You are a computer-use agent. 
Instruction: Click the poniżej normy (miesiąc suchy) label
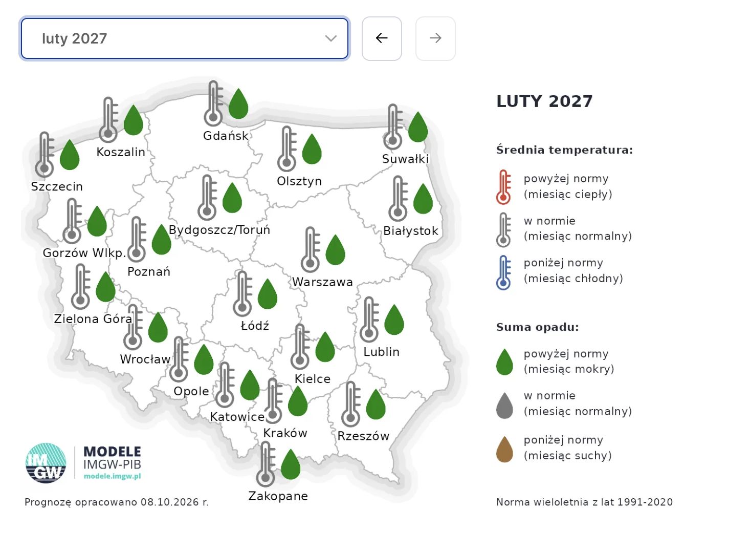click(x=568, y=448)
